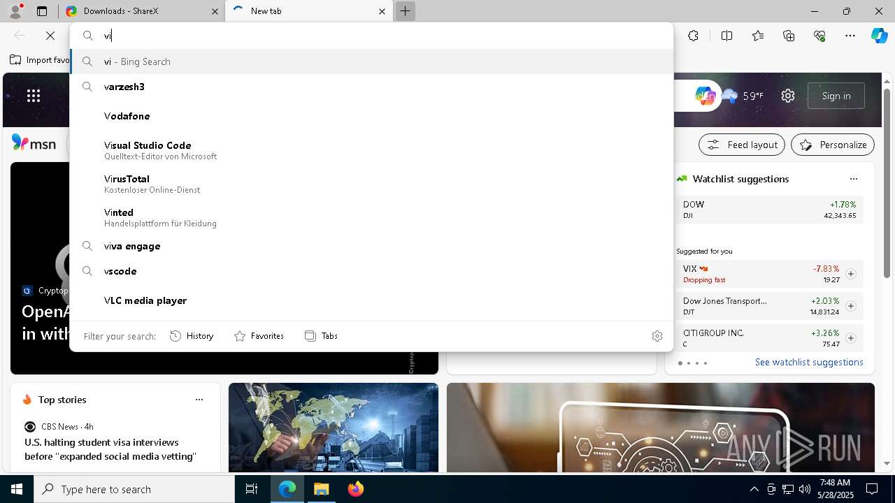Viewport: 895px width, 503px height.
Task: Open the Feed layout options
Action: pyautogui.click(x=742, y=145)
